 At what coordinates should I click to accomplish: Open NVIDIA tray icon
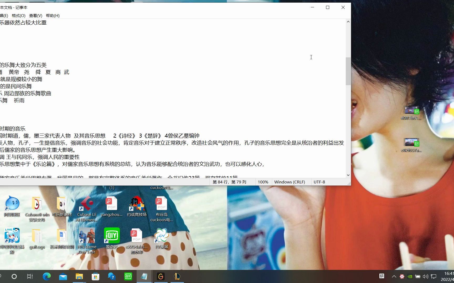pos(410,276)
